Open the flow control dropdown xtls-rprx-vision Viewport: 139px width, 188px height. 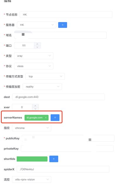pyautogui.click(x=32, y=179)
